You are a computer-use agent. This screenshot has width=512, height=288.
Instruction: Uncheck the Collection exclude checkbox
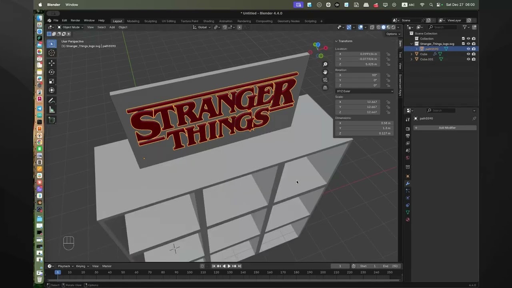[x=463, y=38]
